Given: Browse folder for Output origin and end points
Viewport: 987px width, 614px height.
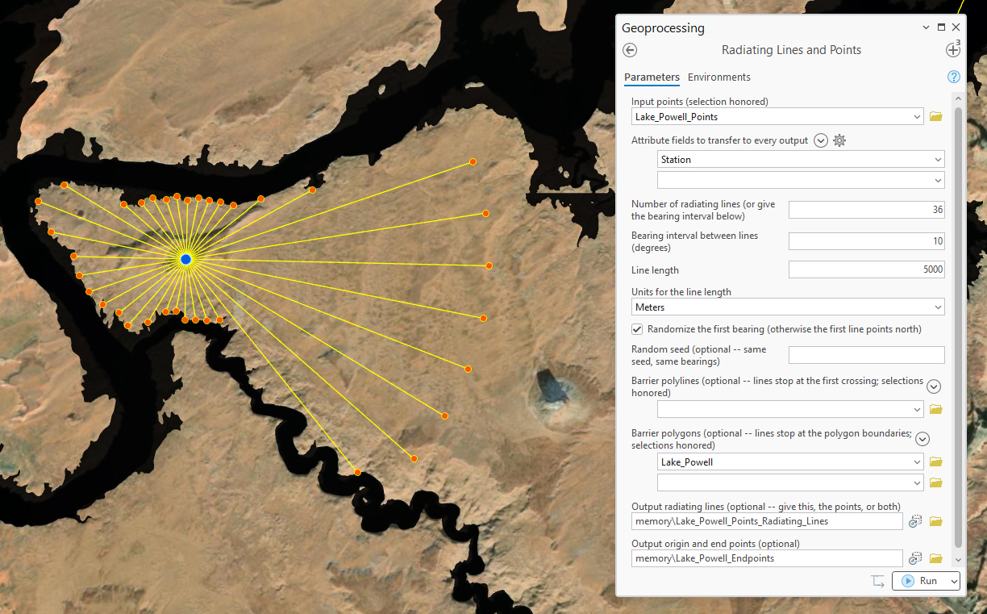Looking at the screenshot, I should click(935, 558).
